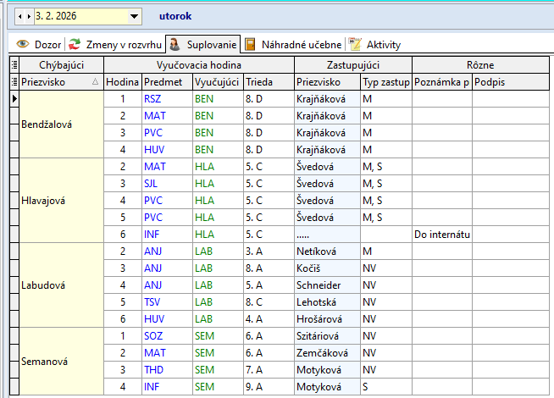The image size is (554, 398).
Task: Open the date picker dropdown
Action: point(134,16)
